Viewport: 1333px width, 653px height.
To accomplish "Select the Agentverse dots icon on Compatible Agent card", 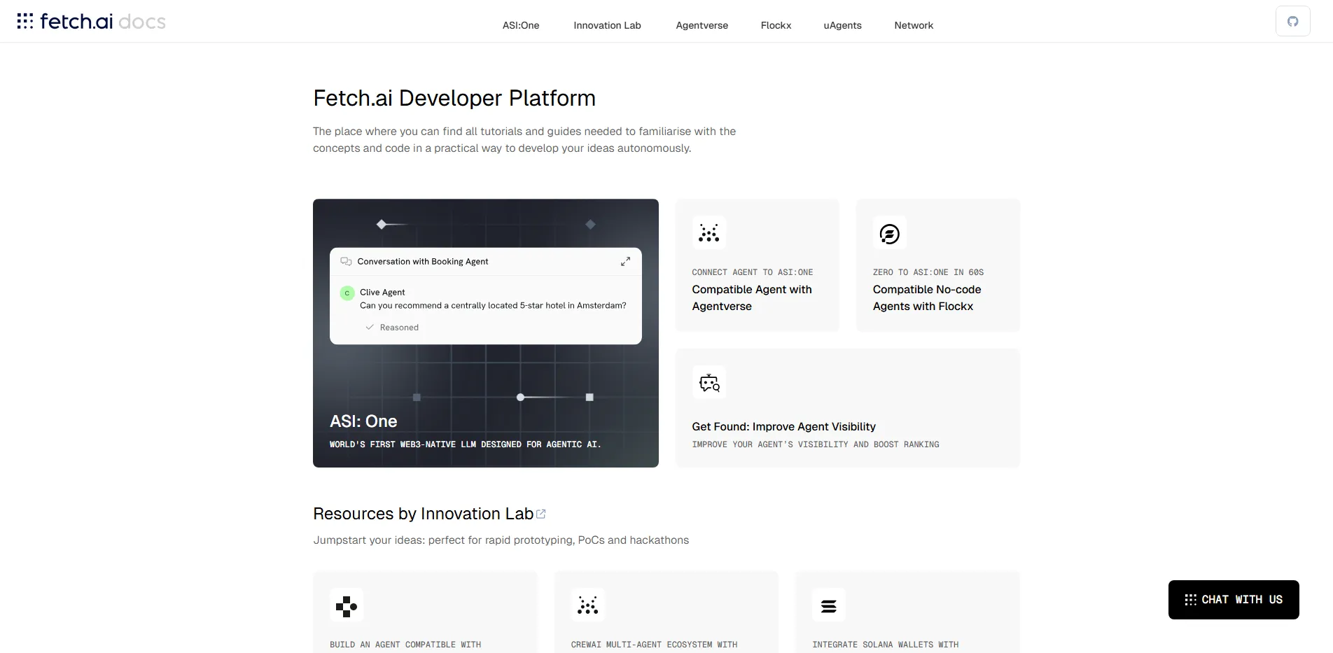I will point(709,233).
